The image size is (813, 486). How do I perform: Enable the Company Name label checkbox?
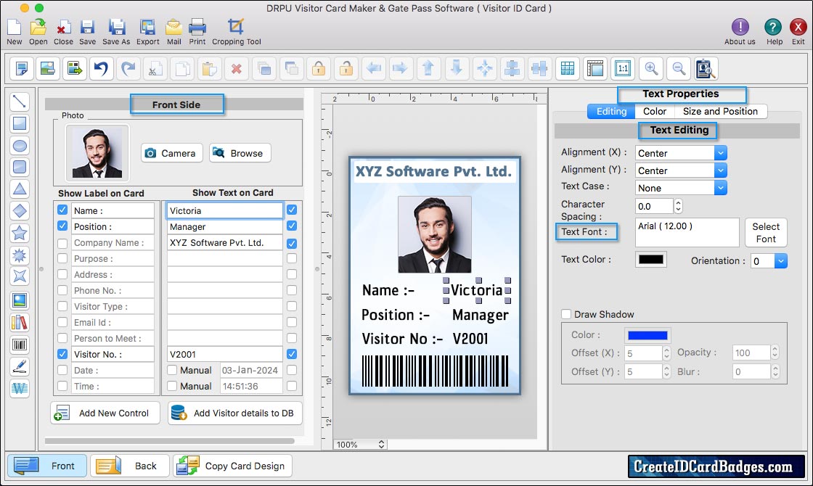(62, 243)
